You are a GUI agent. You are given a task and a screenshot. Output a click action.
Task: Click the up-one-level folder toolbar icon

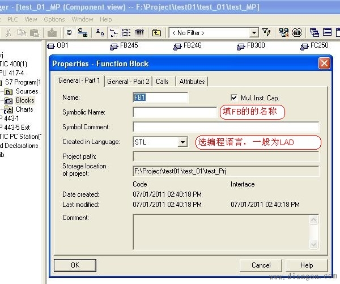coord(157,33)
